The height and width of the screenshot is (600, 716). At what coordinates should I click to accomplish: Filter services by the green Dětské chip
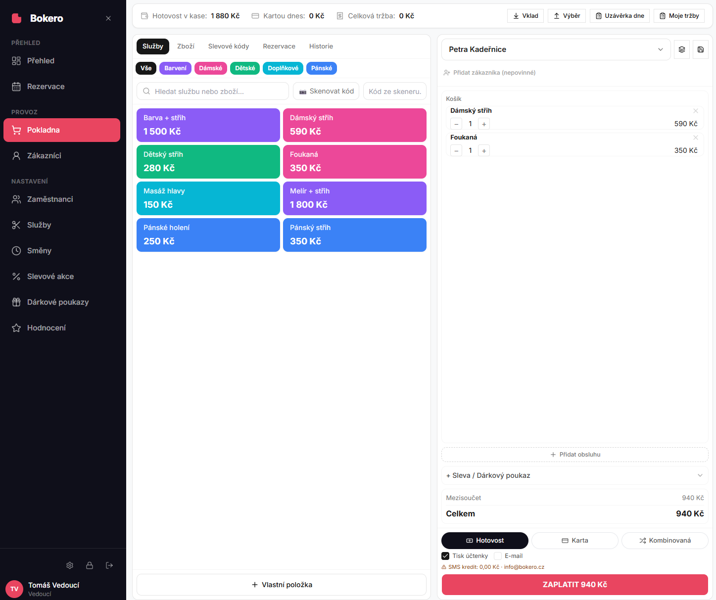point(245,68)
